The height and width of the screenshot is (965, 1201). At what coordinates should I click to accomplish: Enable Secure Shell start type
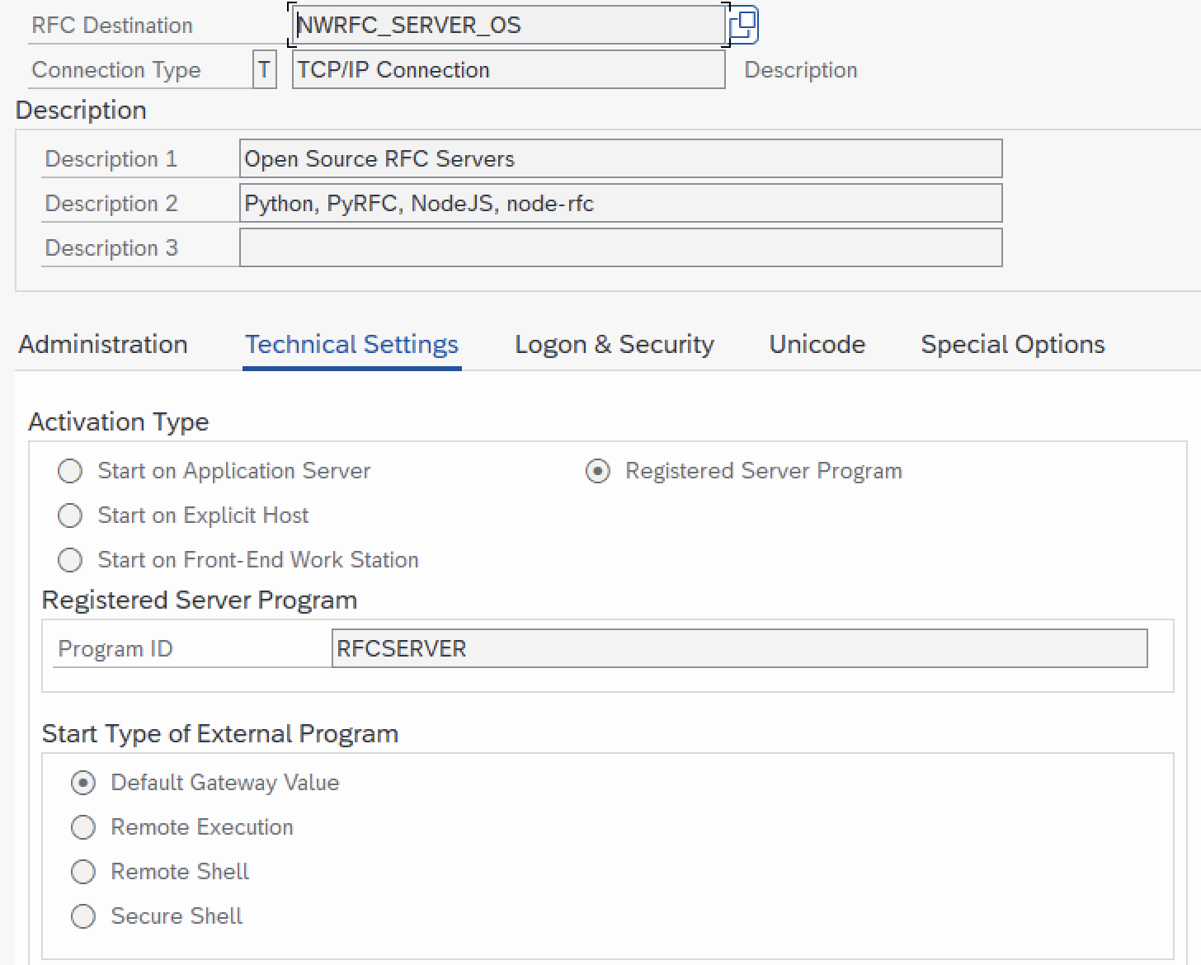[x=83, y=916]
